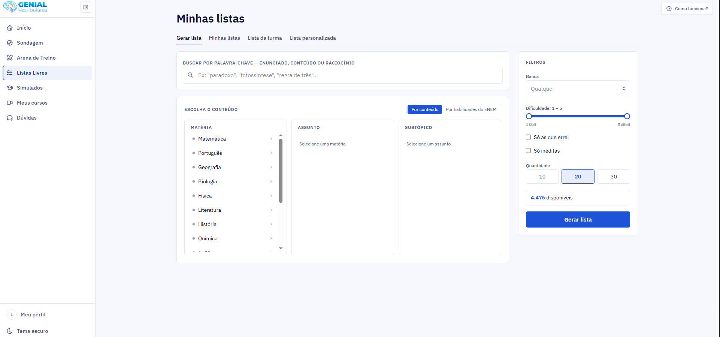Click the 4.476 disponíveis counter

578,198
